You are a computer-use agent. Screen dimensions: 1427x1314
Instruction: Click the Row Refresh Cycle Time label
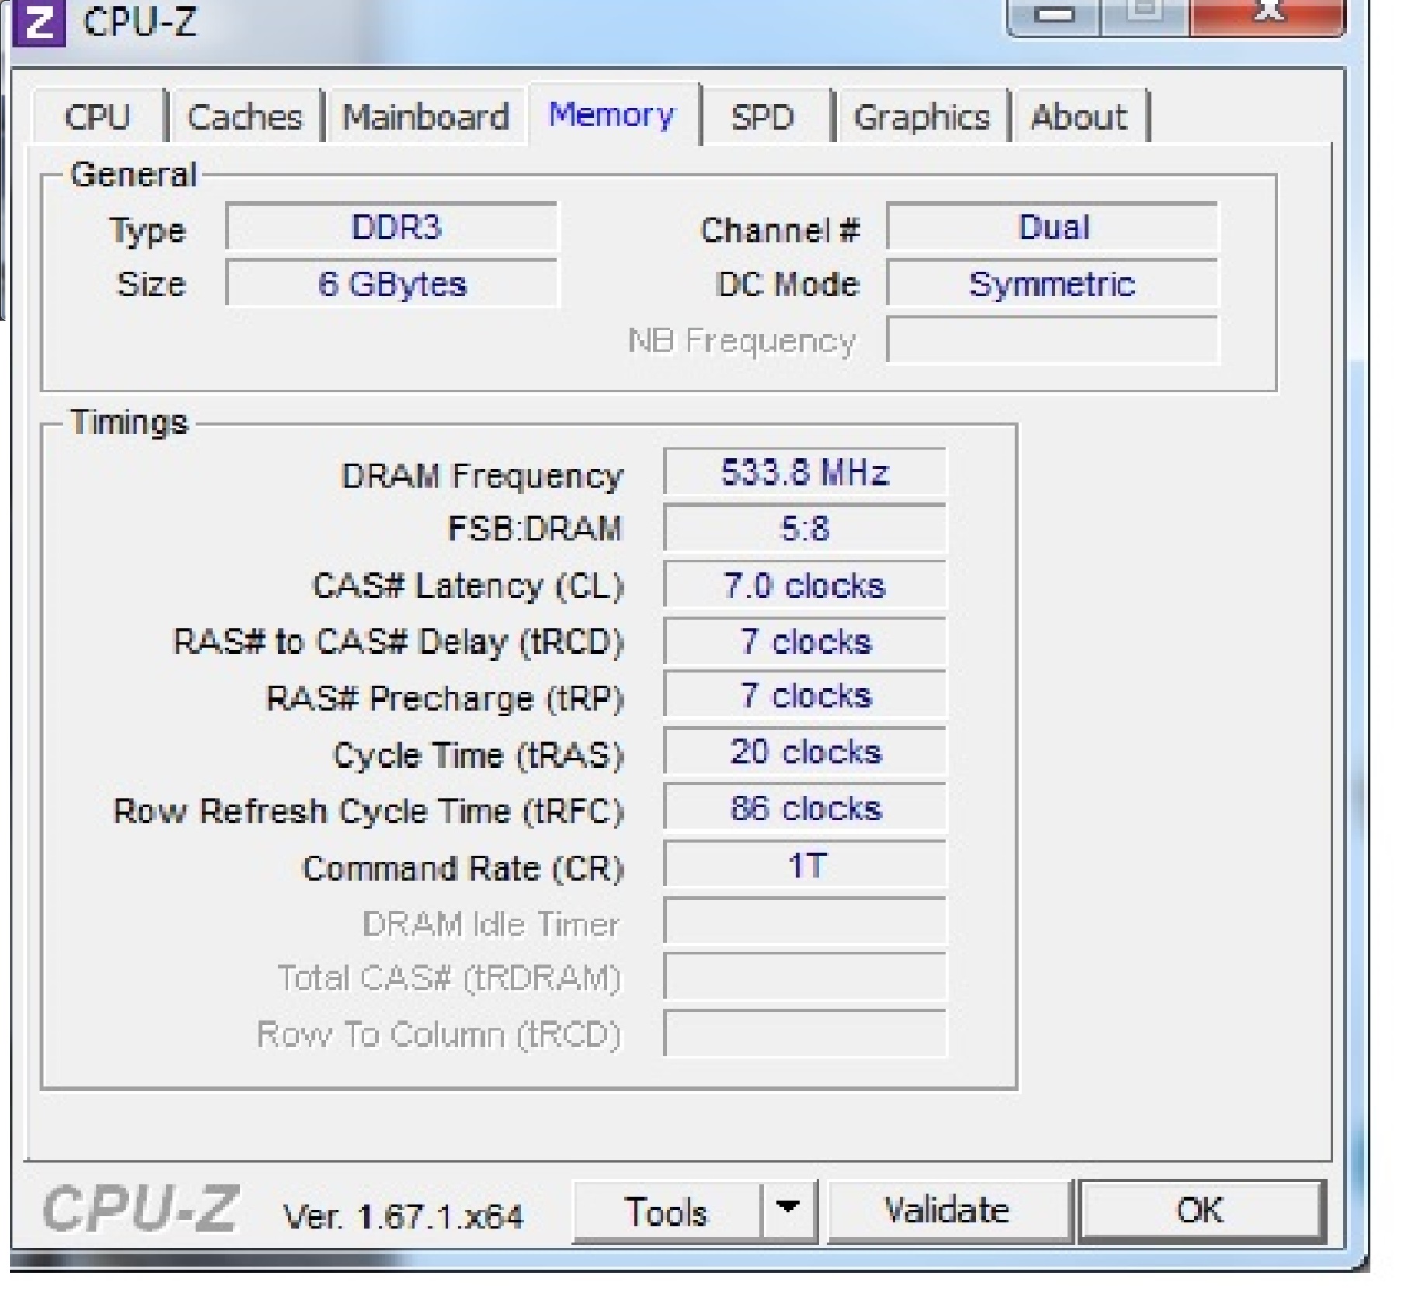point(369,812)
